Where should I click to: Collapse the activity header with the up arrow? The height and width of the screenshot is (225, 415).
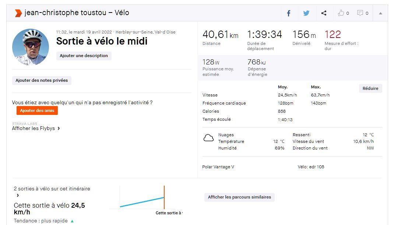point(380,13)
